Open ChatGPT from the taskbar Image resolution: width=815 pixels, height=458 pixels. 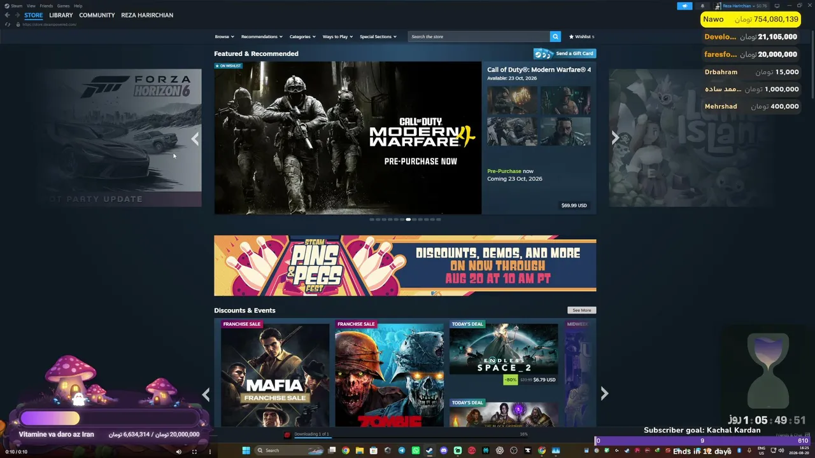pyautogui.click(x=500, y=450)
